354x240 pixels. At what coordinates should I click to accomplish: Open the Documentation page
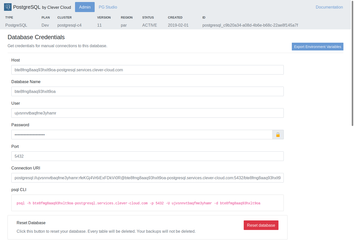(329, 7)
